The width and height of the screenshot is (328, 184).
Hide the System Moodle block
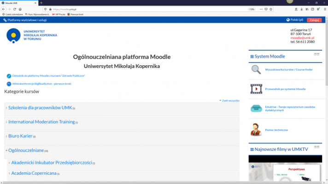click(315, 54)
